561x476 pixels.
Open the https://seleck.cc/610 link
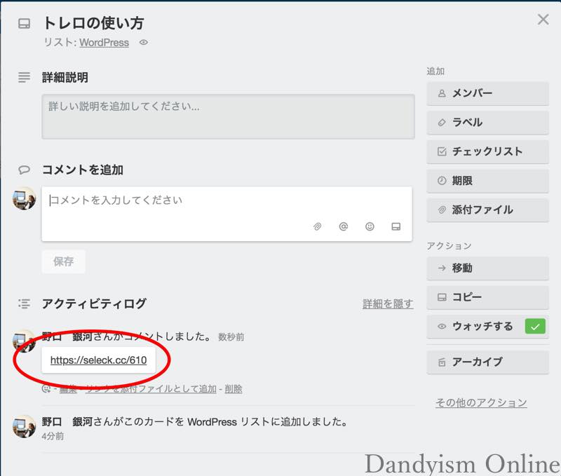click(98, 360)
